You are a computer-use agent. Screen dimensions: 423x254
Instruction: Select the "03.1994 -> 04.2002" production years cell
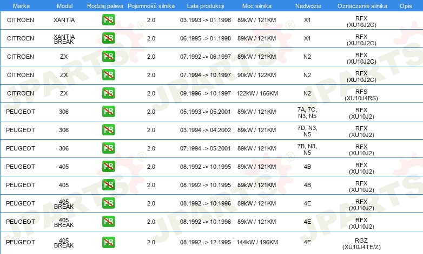click(206, 129)
